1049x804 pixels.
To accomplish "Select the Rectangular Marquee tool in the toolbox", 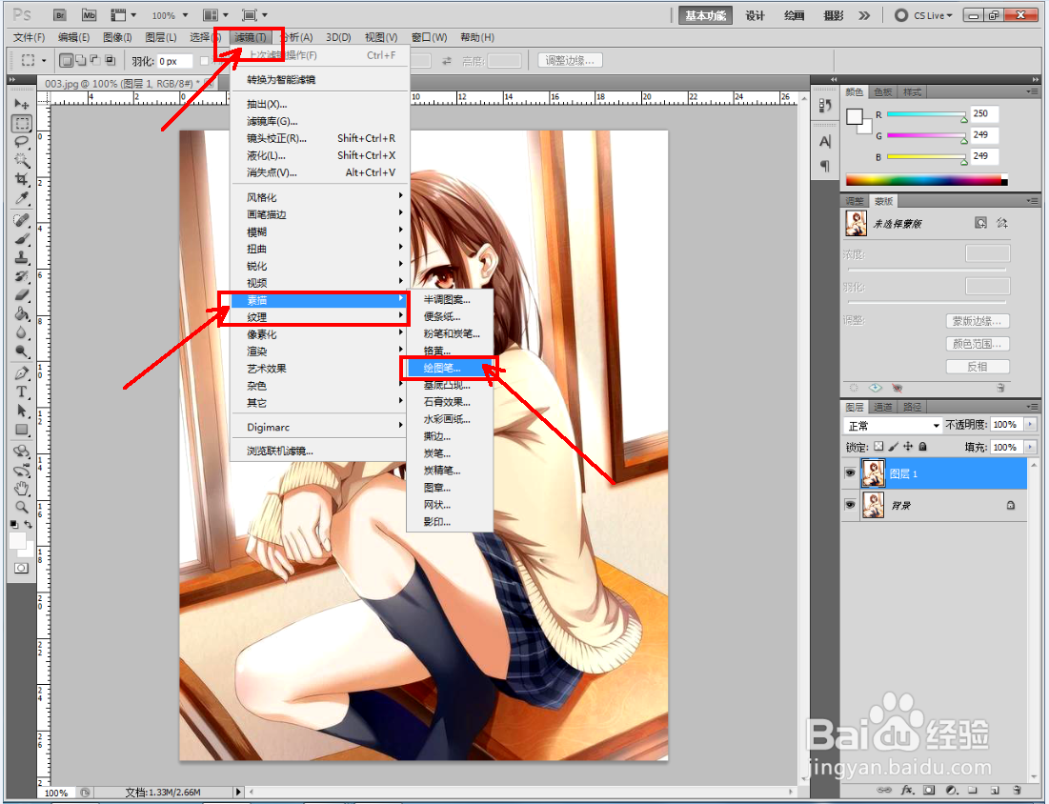I will pyautogui.click(x=21, y=124).
